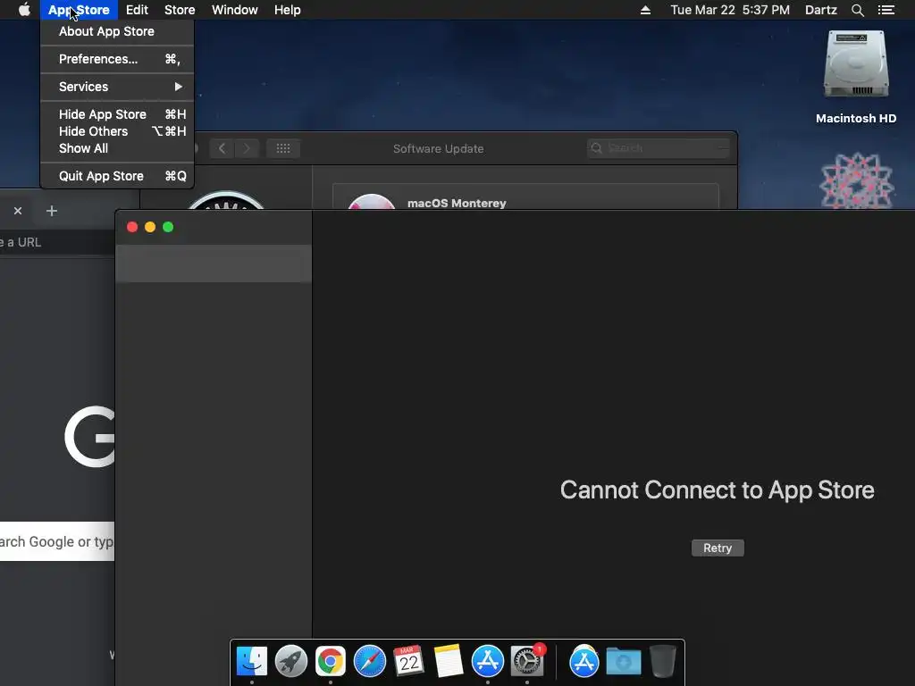Open the Store menu
The height and width of the screenshot is (686, 915).
click(x=180, y=10)
